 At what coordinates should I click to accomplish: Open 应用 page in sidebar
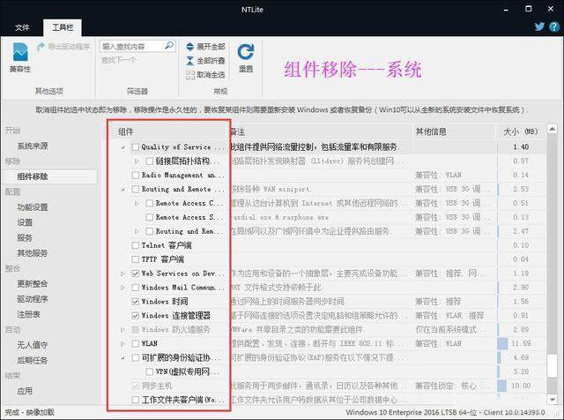[25, 391]
